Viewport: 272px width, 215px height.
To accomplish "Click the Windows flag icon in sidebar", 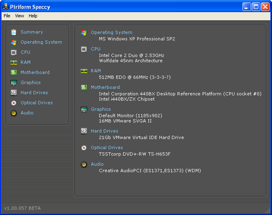I will 14,42.
